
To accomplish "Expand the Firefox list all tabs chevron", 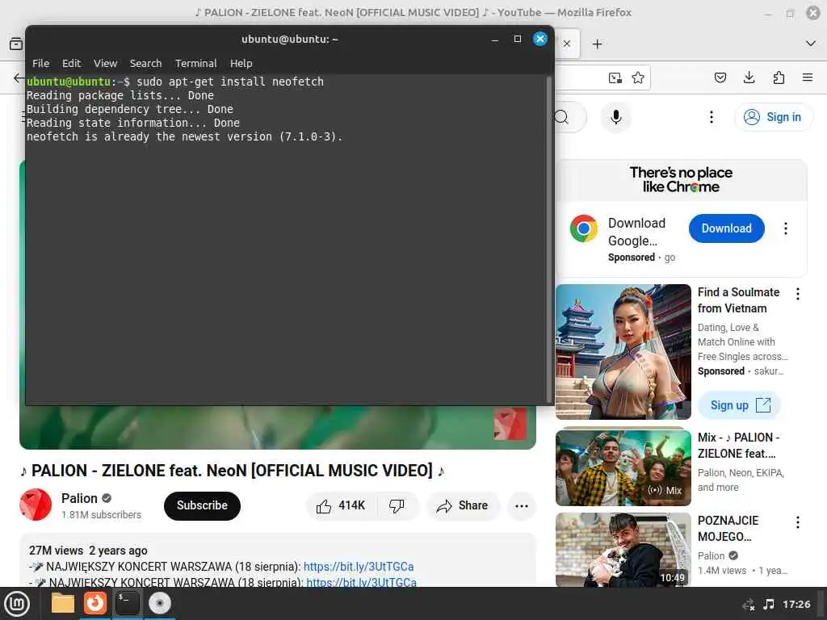I will [811, 44].
